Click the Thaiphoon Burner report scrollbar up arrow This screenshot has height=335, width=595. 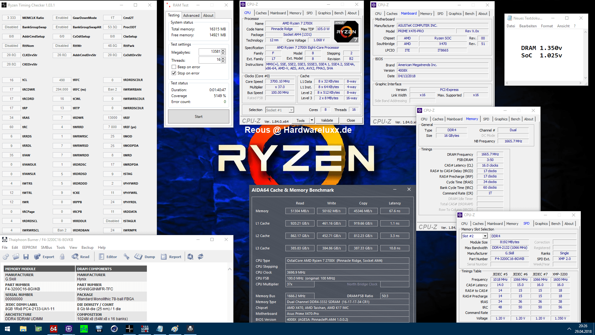tap(230, 269)
